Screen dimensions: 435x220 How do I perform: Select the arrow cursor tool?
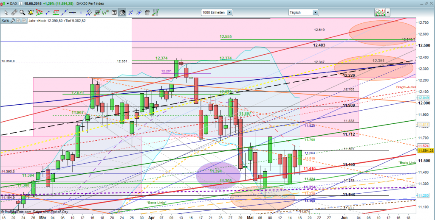(6, 12)
